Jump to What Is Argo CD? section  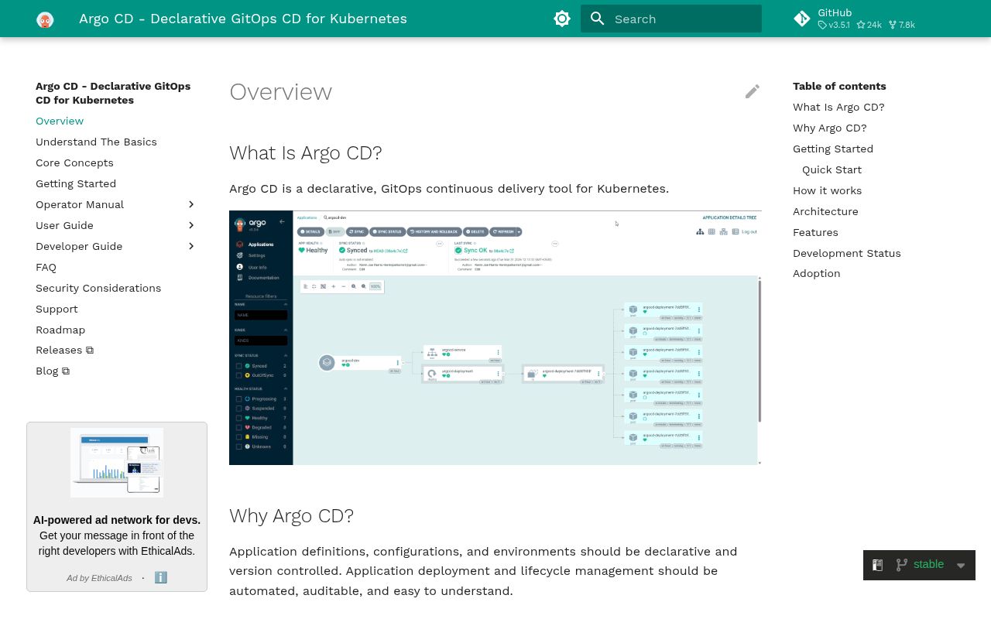tap(838, 107)
